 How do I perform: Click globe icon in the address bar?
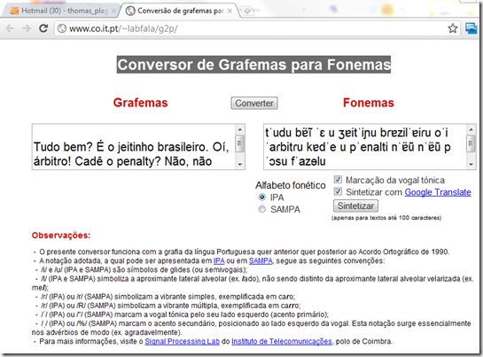click(x=62, y=28)
